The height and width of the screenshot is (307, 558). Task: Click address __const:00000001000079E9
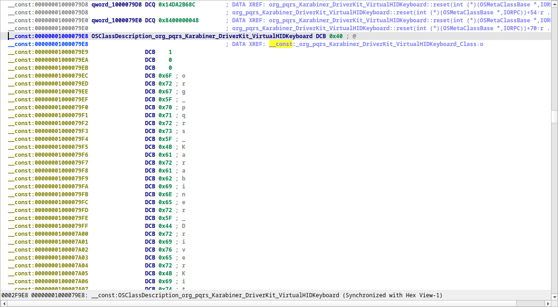point(48,52)
